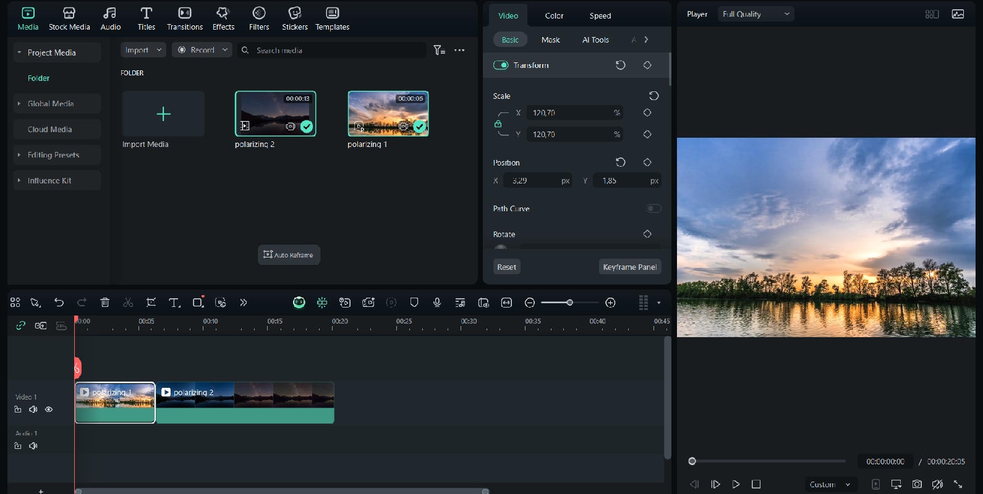The width and height of the screenshot is (983, 494).
Task: Lock the Audio 1 track
Action: point(18,446)
